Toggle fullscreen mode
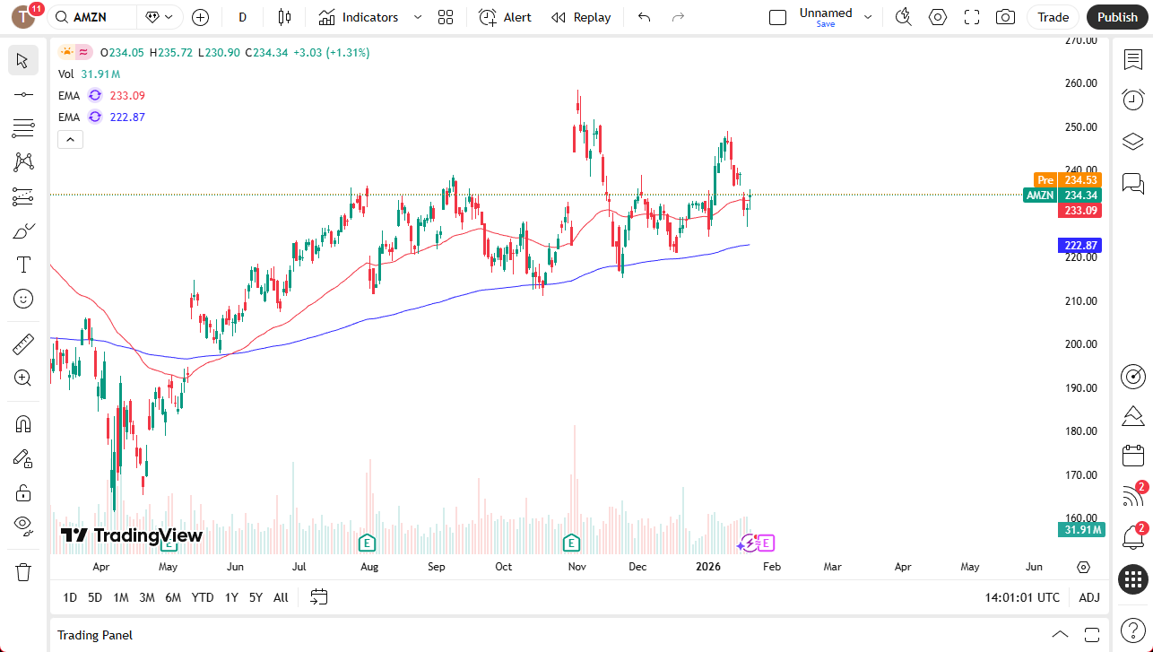 coord(972,17)
